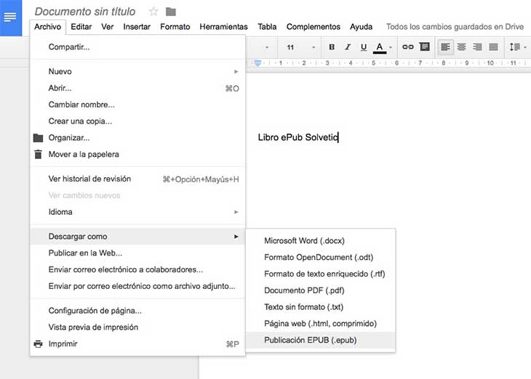
Task: Open the Ver menu
Action: click(108, 27)
